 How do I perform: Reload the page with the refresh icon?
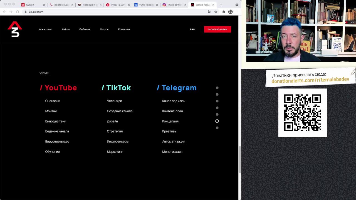pos(18,12)
